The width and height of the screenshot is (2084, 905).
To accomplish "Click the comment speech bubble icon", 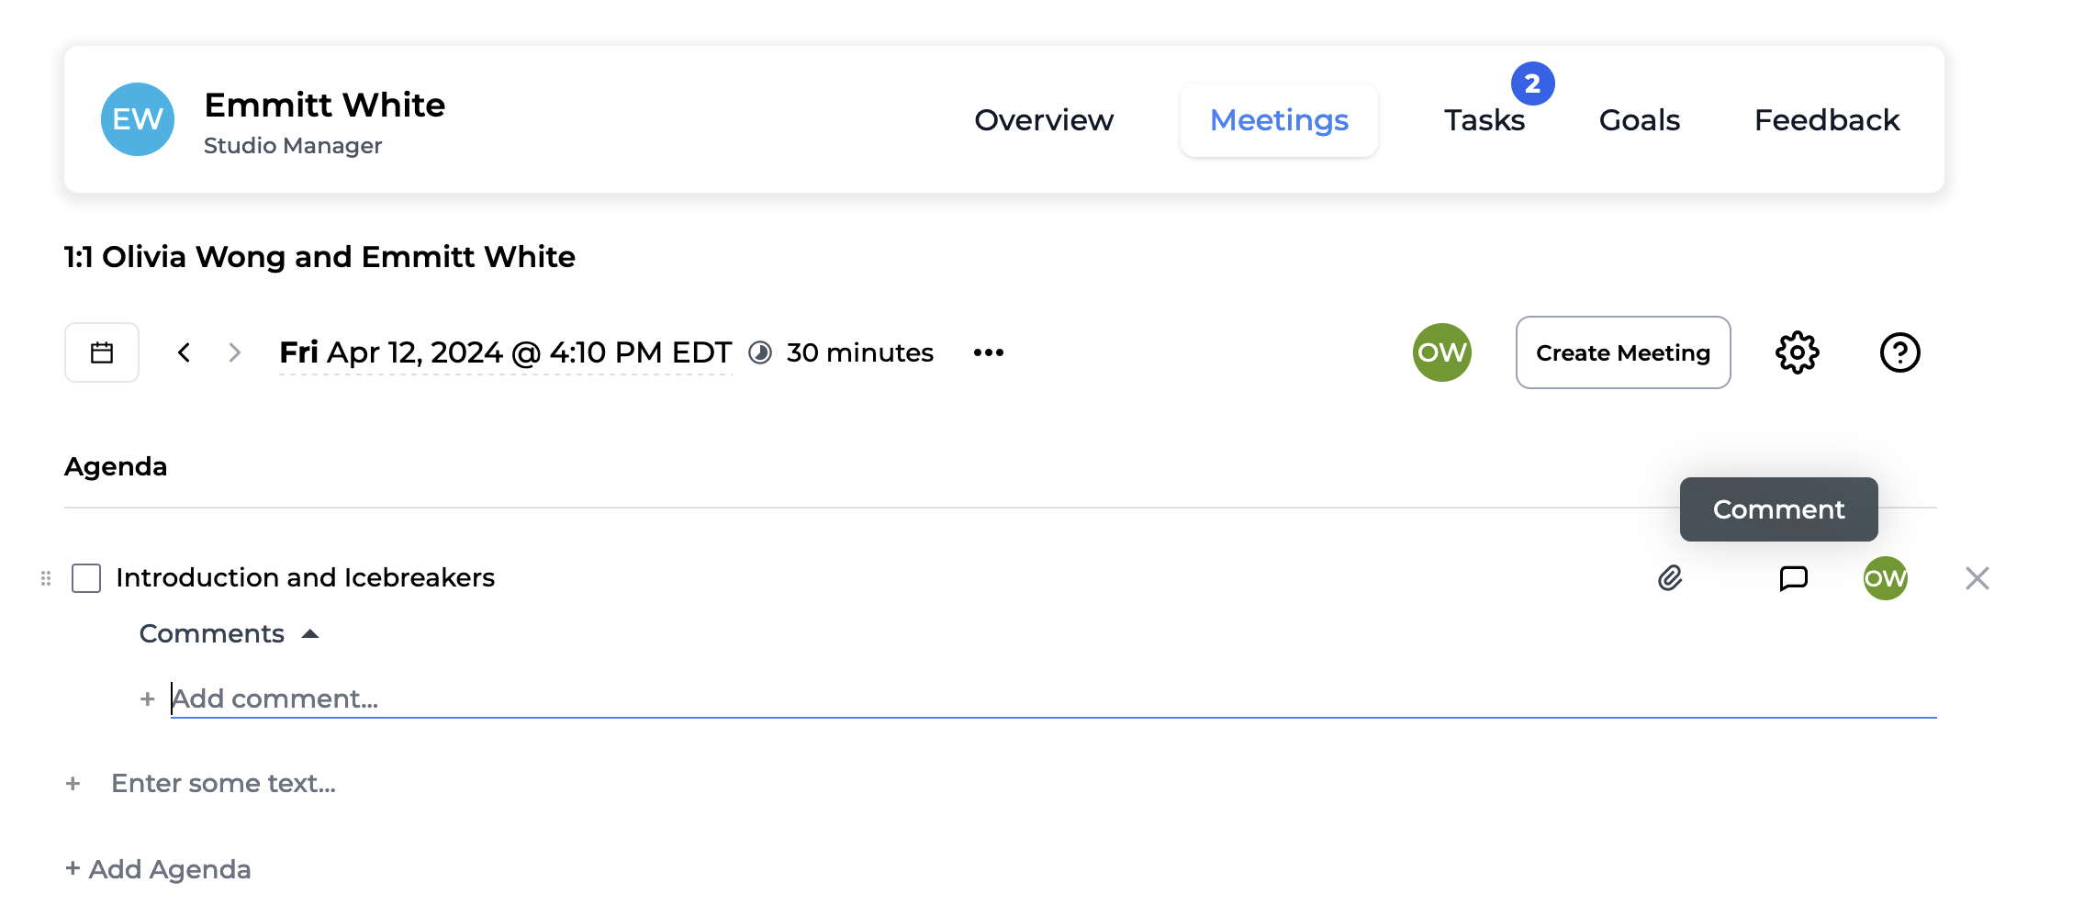I will point(1793,578).
